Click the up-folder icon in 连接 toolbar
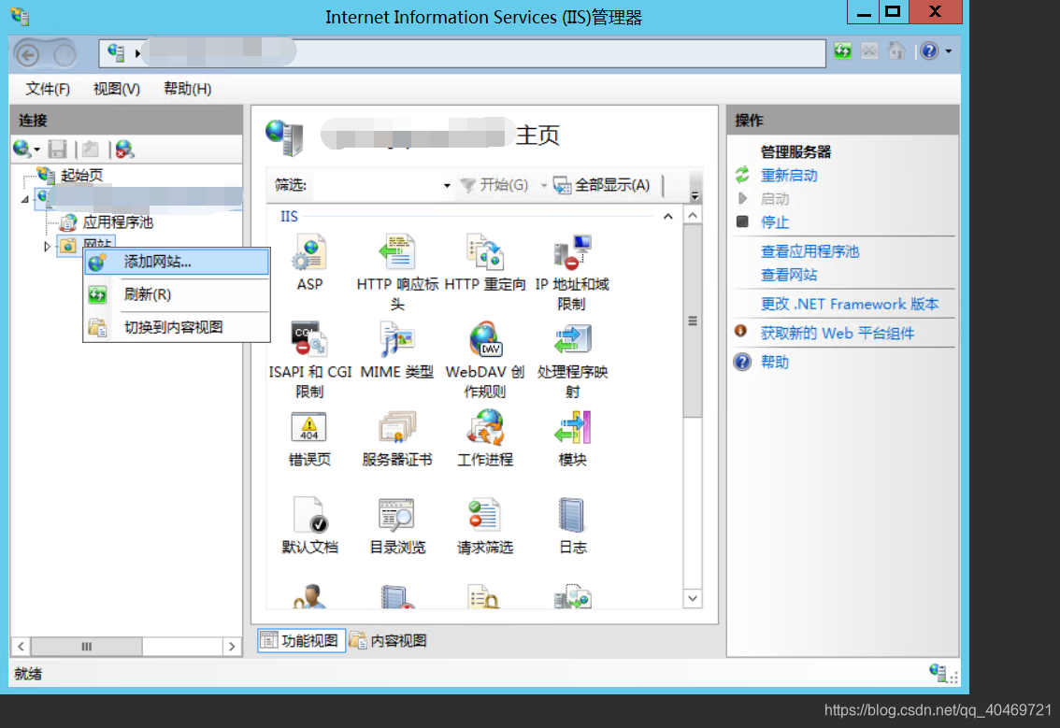1060x728 pixels. coord(91,149)
